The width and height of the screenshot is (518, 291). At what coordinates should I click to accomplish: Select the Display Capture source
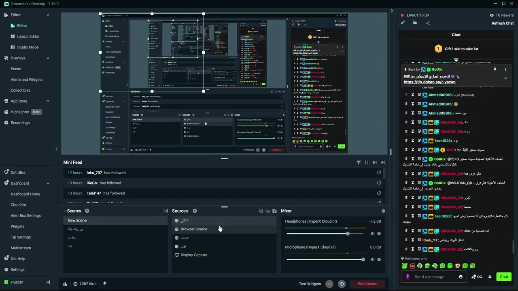(224, 255)
